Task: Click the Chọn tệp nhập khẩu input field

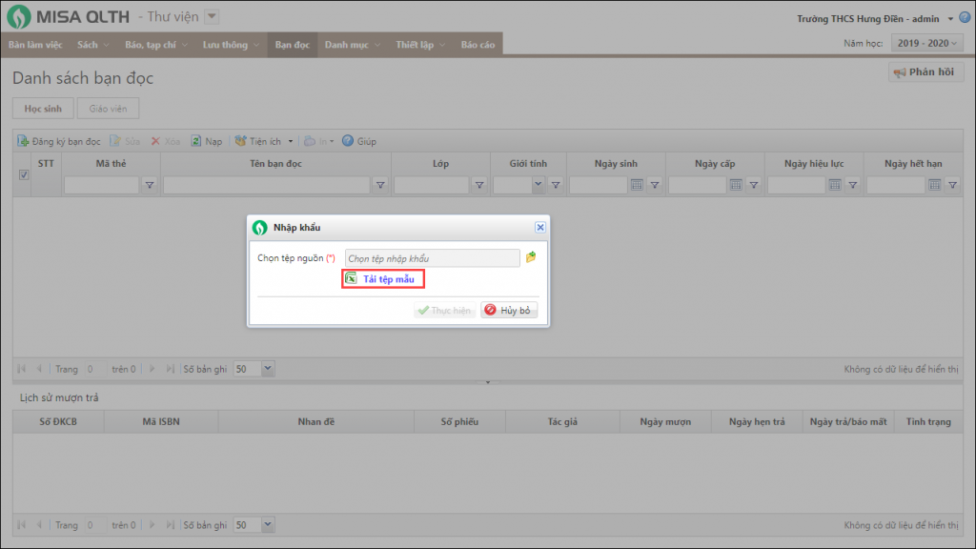Action: click(432, 258)
